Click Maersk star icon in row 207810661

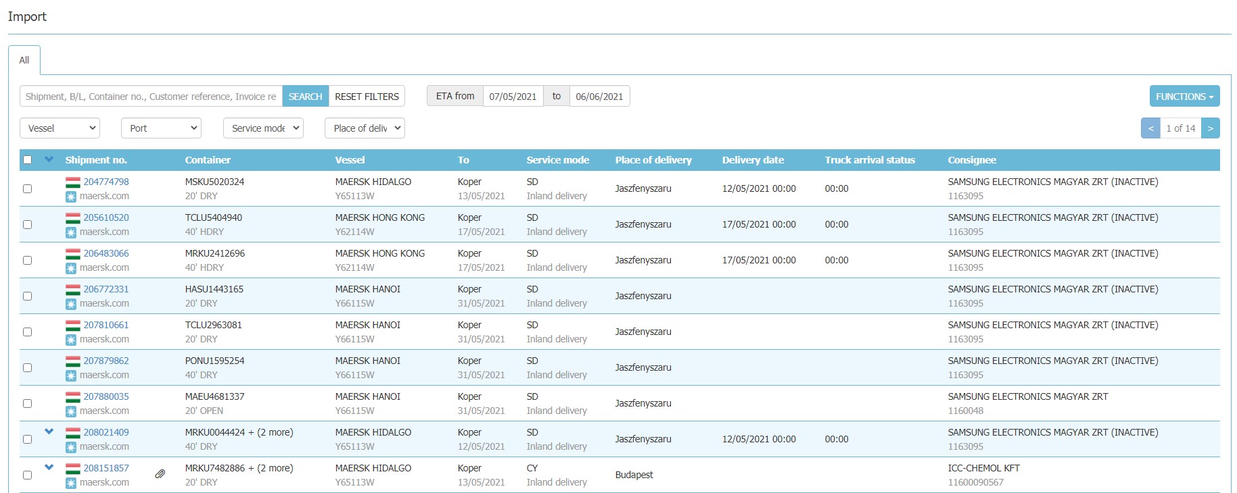point(71,340)
